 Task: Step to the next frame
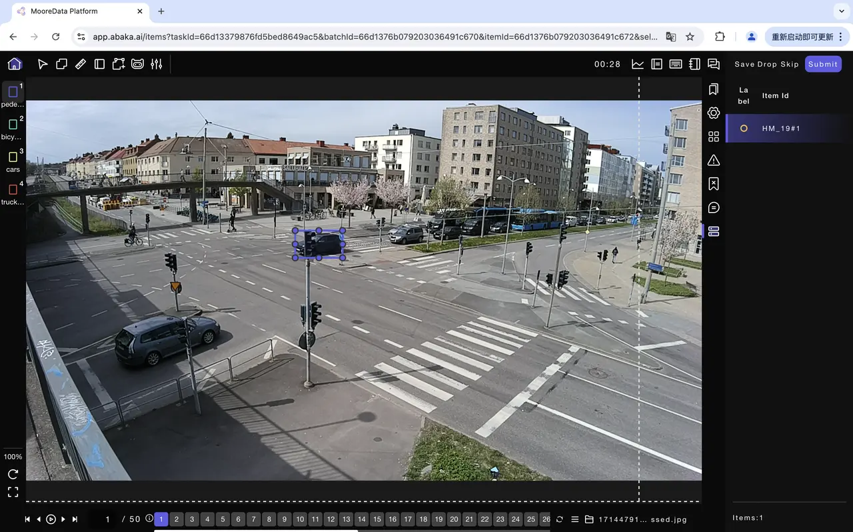click(63, 519)
